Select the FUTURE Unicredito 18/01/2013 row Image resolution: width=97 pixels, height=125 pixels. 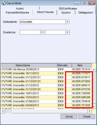click(x=46, y=93)
